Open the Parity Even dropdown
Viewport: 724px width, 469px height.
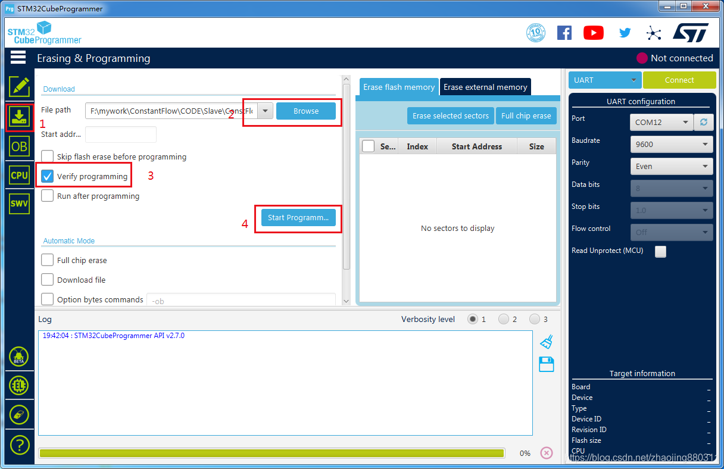pos(672,166)
